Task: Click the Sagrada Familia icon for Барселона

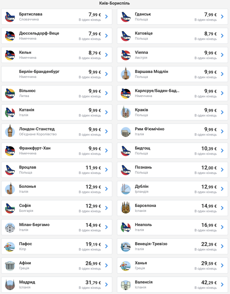Action: tap(126, 208)
